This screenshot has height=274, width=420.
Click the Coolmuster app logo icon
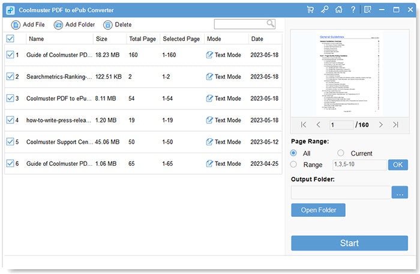click(10, 10)
